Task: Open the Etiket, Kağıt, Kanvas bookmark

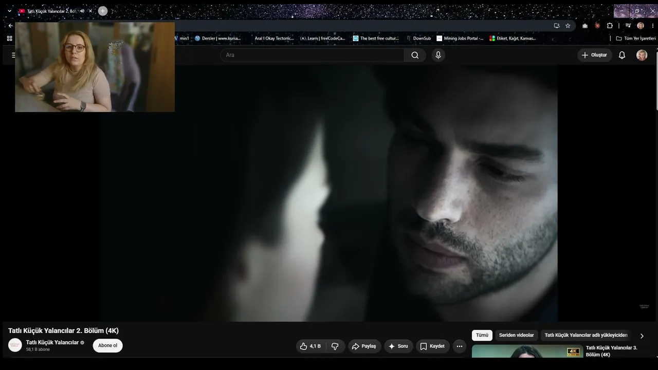Action: coord(513,39)
